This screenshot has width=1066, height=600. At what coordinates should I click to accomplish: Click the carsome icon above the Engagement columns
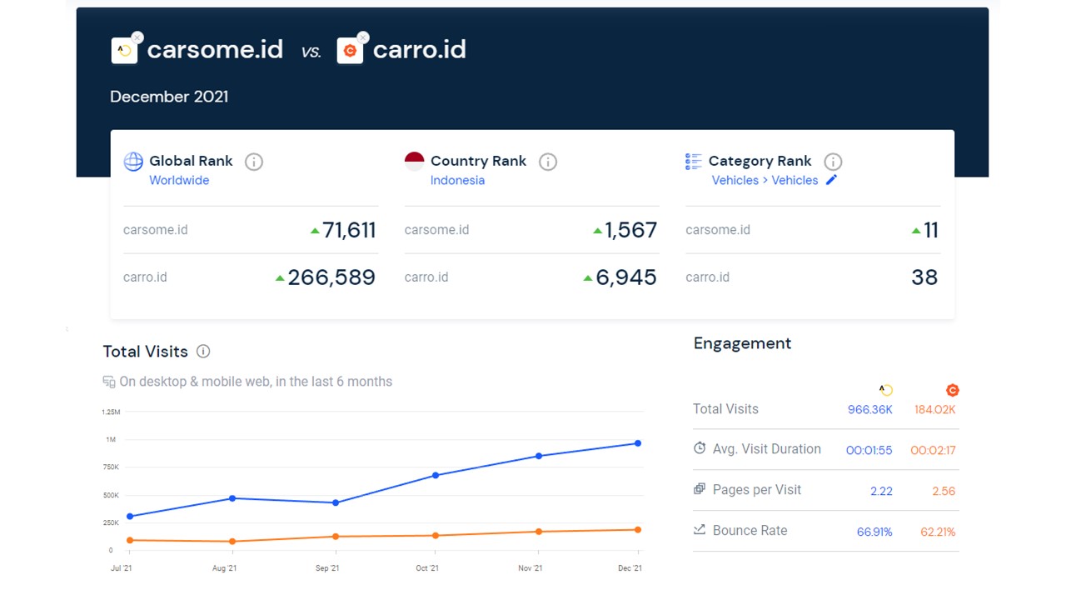click(886, 390)
